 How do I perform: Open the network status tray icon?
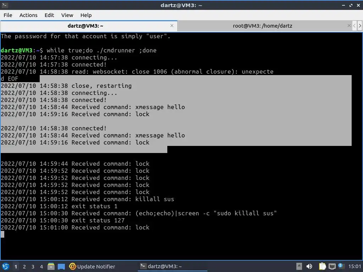pyautogui.click(x=332, y=266)
